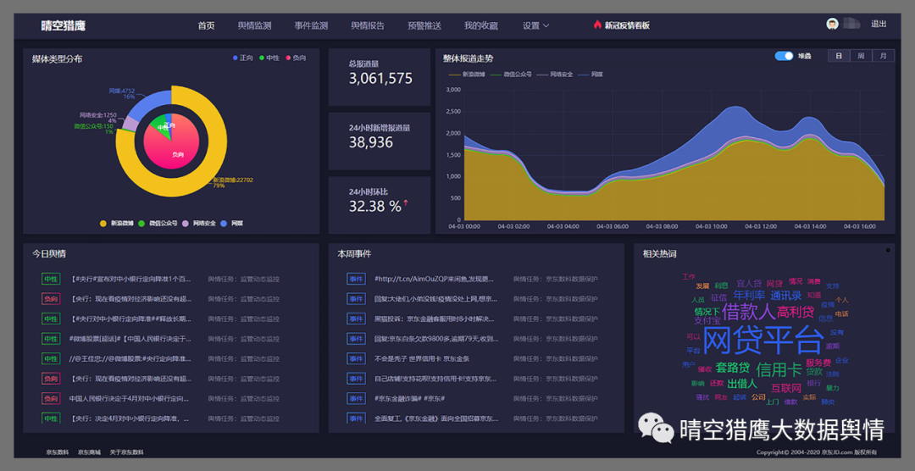This screenshot has width=915, height=471.
Task: Click hot word 信用卡 in word cloud
Action: pyautogui.click(x=779, y=369)
